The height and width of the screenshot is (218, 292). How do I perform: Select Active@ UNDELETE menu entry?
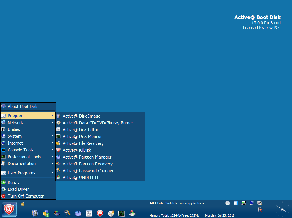click(81, 178)
